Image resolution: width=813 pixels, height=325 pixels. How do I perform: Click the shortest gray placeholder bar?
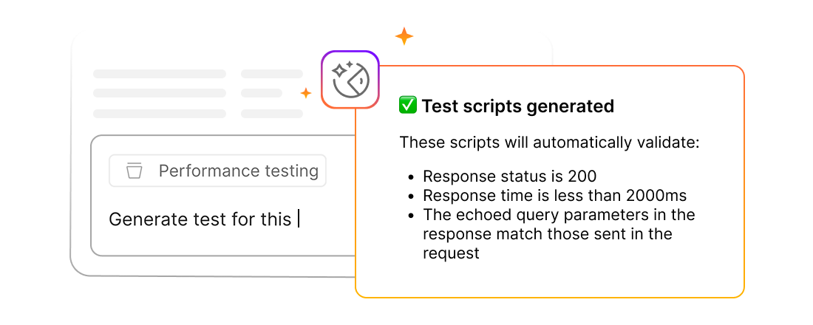point(262,93)
